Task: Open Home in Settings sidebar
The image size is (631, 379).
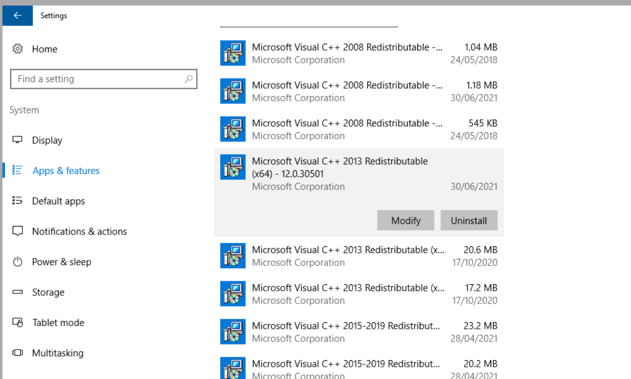Action: coord(100,49)
